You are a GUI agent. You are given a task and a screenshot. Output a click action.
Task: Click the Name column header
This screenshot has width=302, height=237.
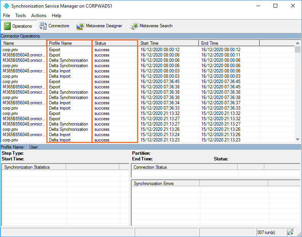pyautogui.click(x=23, y=43)
